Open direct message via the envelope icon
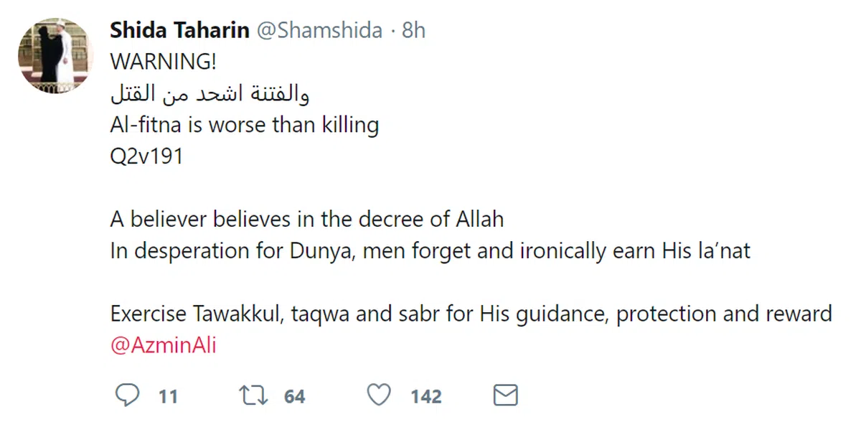Screen dimensions: 861x422 (506, 395)
